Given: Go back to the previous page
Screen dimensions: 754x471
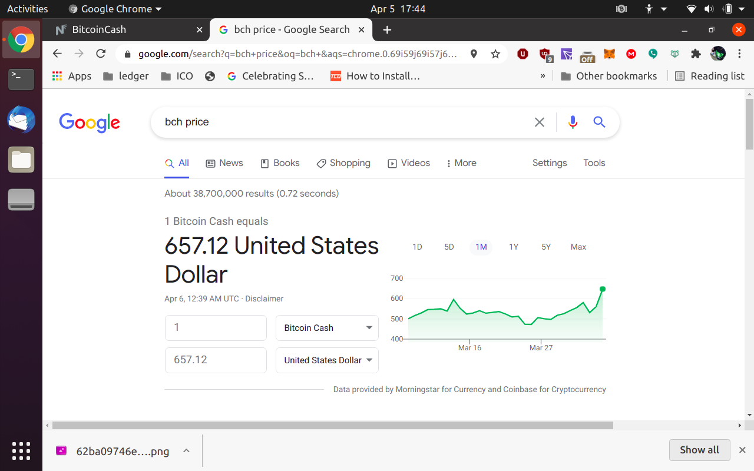Looking at the screenshot, I should (x=57, y=54).
